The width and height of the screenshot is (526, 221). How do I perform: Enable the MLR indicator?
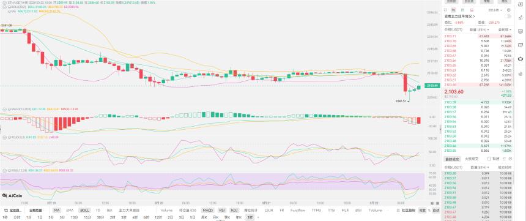(345, 210)
